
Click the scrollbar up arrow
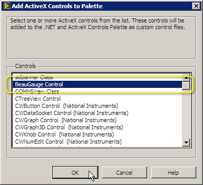click(186, 78)
